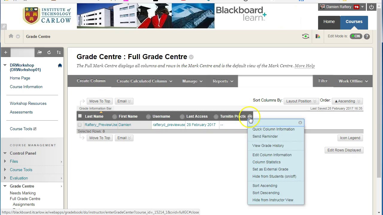
Task: Open the Reports dropdown menu
Action: pyautogui.click(x=223, y=81)
